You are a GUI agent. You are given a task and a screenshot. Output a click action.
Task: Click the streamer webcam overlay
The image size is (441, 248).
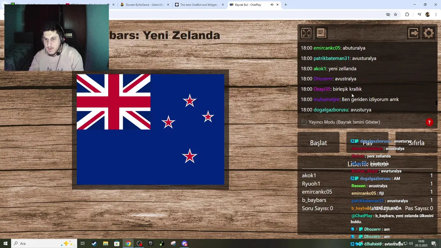click(x=57, y=38)
